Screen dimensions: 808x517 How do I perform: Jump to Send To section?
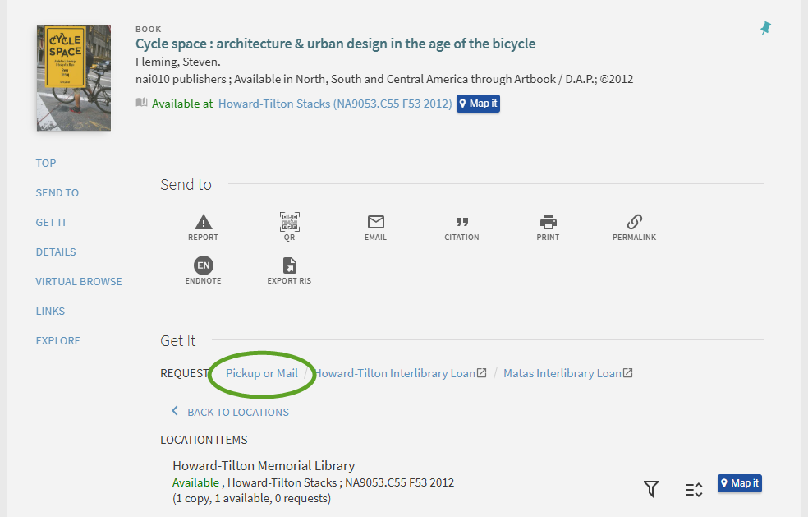coord(57,192)
